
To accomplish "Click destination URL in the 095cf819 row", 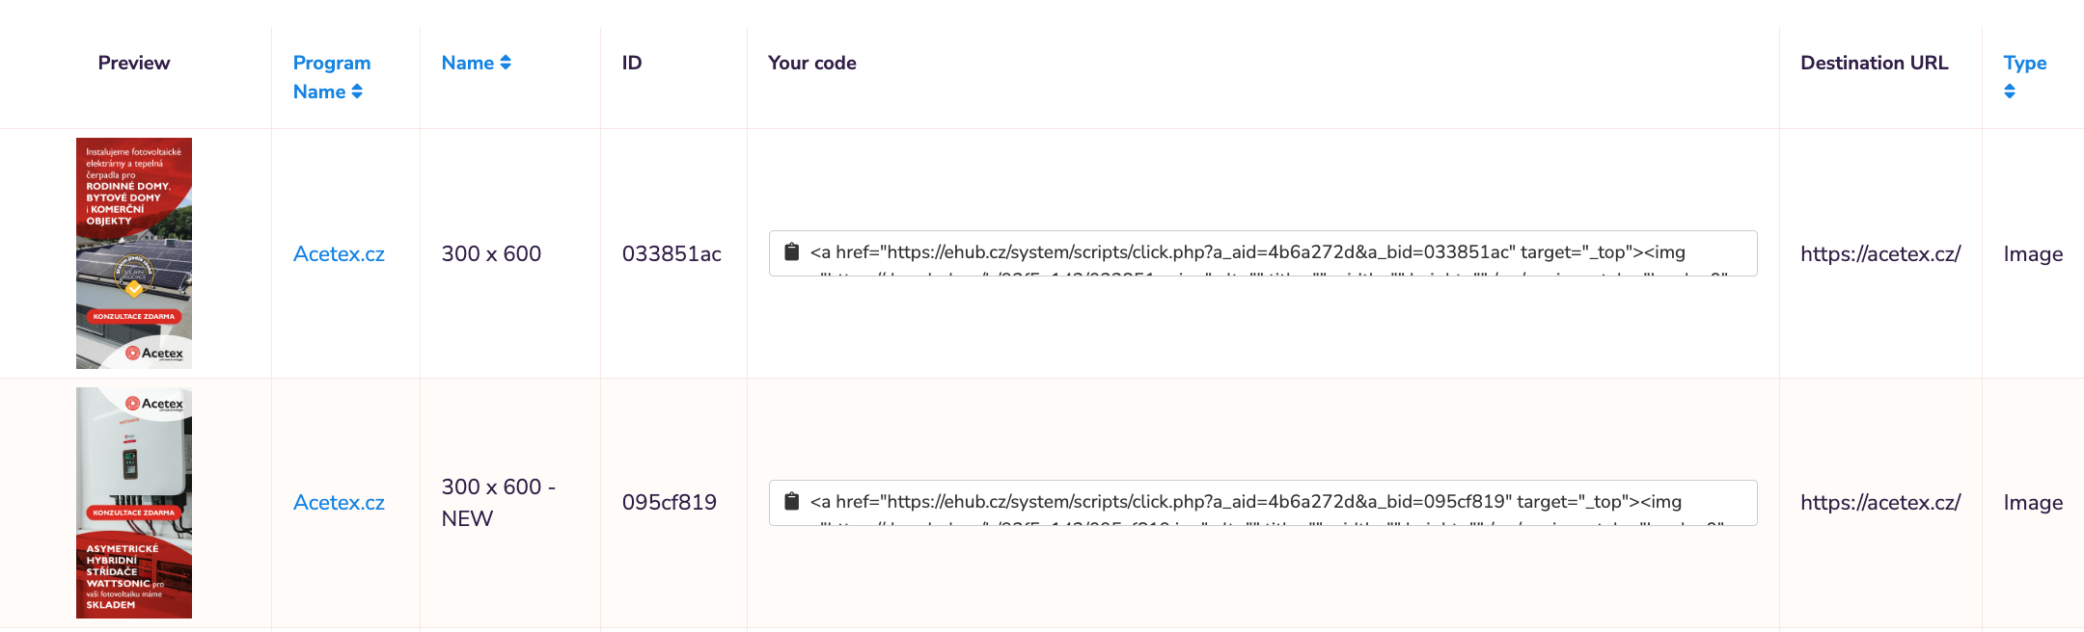I will (x=1879, y=503).
